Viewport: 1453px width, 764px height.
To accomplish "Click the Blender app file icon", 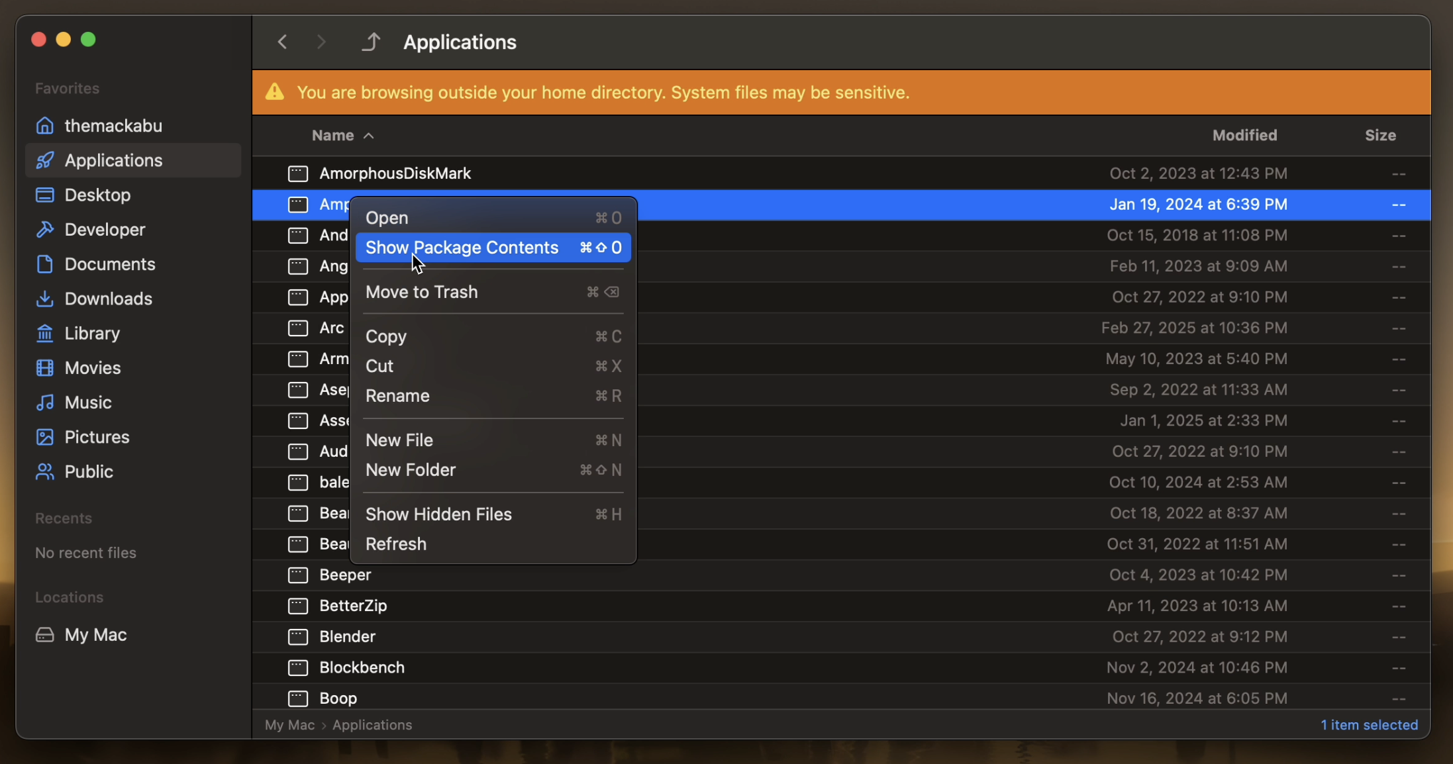I will click(298, 637).
